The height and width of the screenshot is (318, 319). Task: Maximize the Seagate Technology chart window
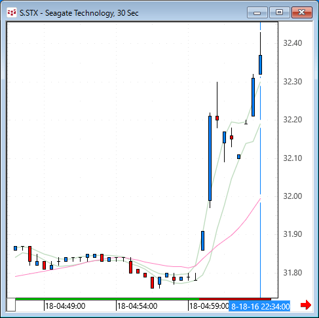280,12
